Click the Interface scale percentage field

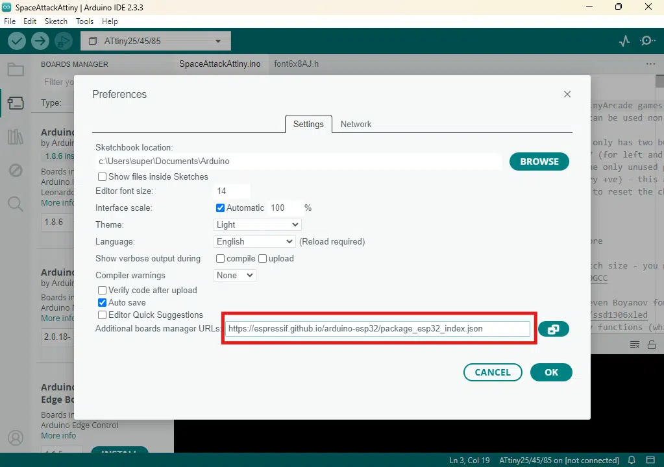tap(286, 208)
